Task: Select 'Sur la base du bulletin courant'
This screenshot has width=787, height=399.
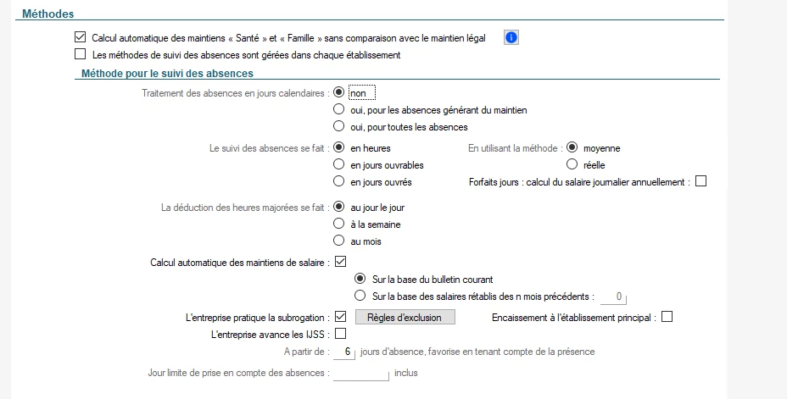Action: [x=360, y=279]
